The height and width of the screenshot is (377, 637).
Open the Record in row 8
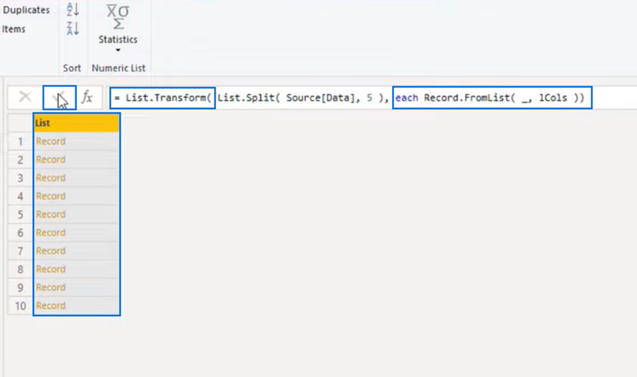pyautogui.click(x=51, y=269)
